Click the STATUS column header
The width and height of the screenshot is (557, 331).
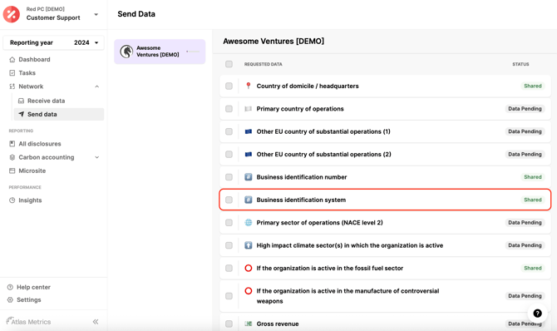coord(520,64)
